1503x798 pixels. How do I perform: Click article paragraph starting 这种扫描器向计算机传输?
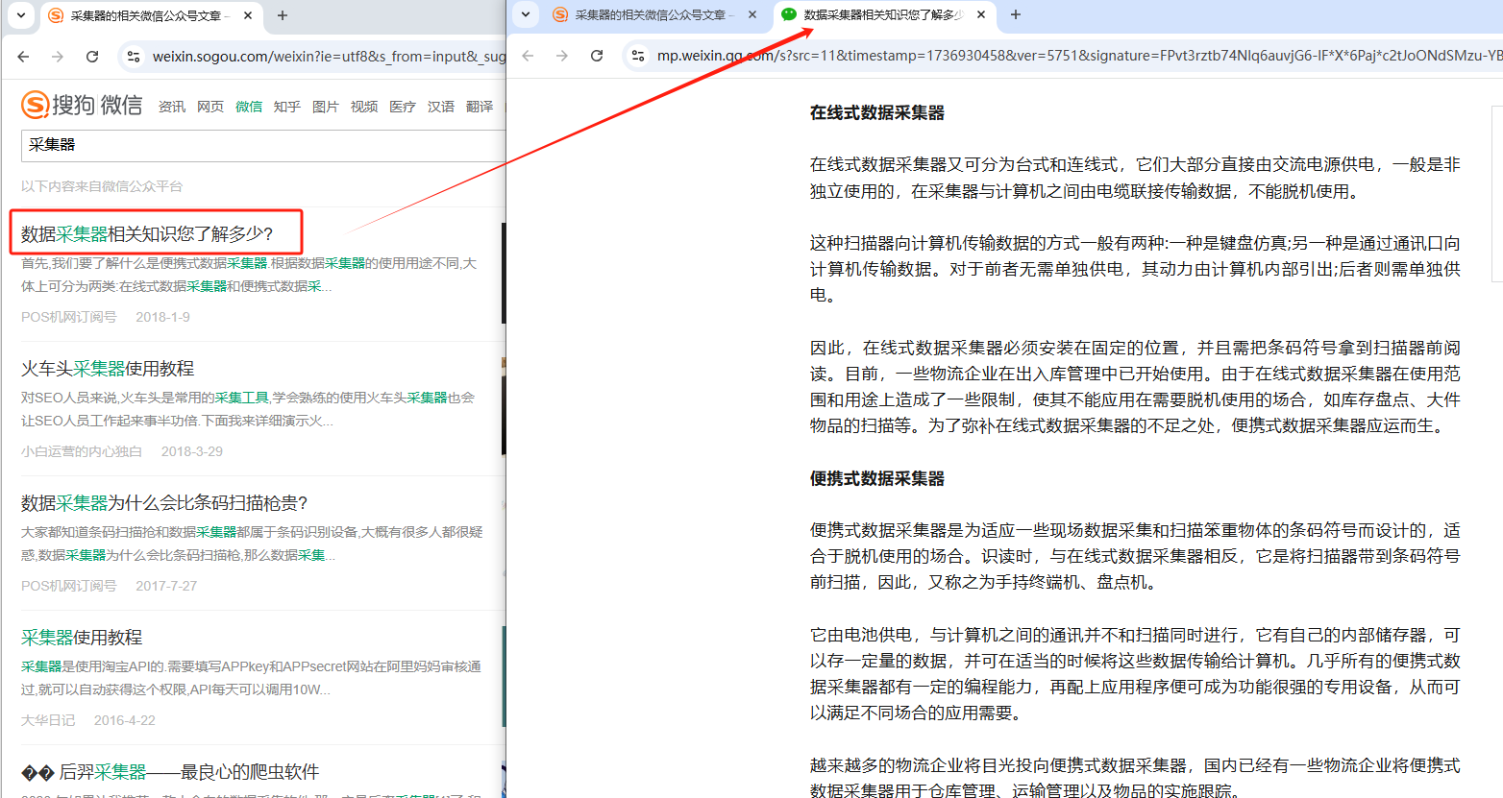[1135, 269]
